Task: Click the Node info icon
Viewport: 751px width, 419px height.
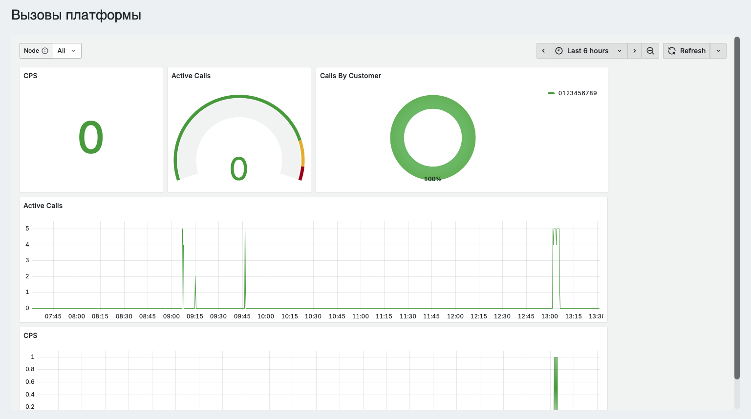Action: [45, 51]
